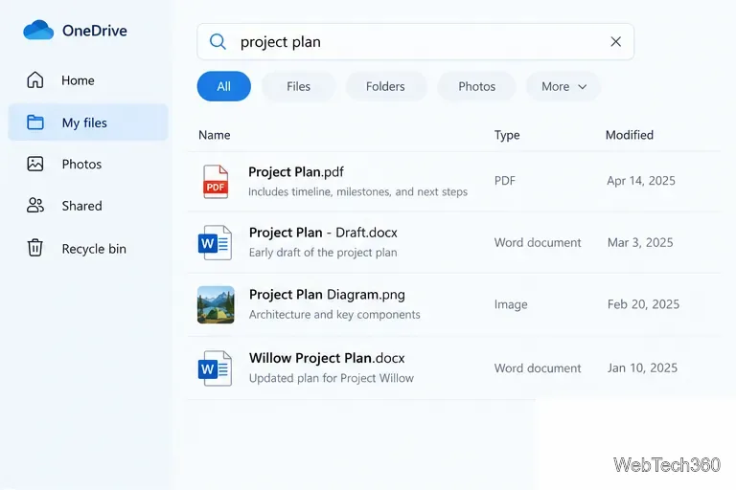Open the Project Plan Diagram.png thumbnail
Screen dimensions: 736x490
[216, 304]
